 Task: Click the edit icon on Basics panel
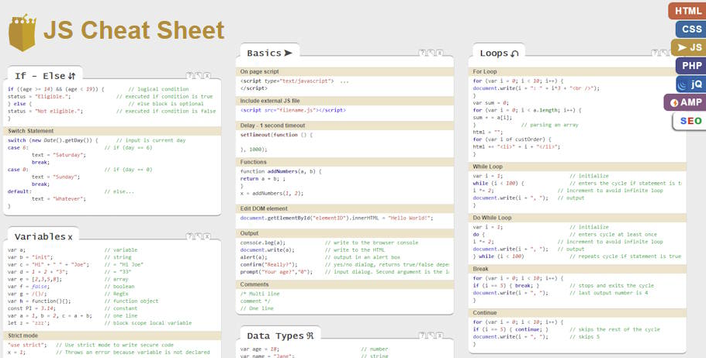coord(431,53)
